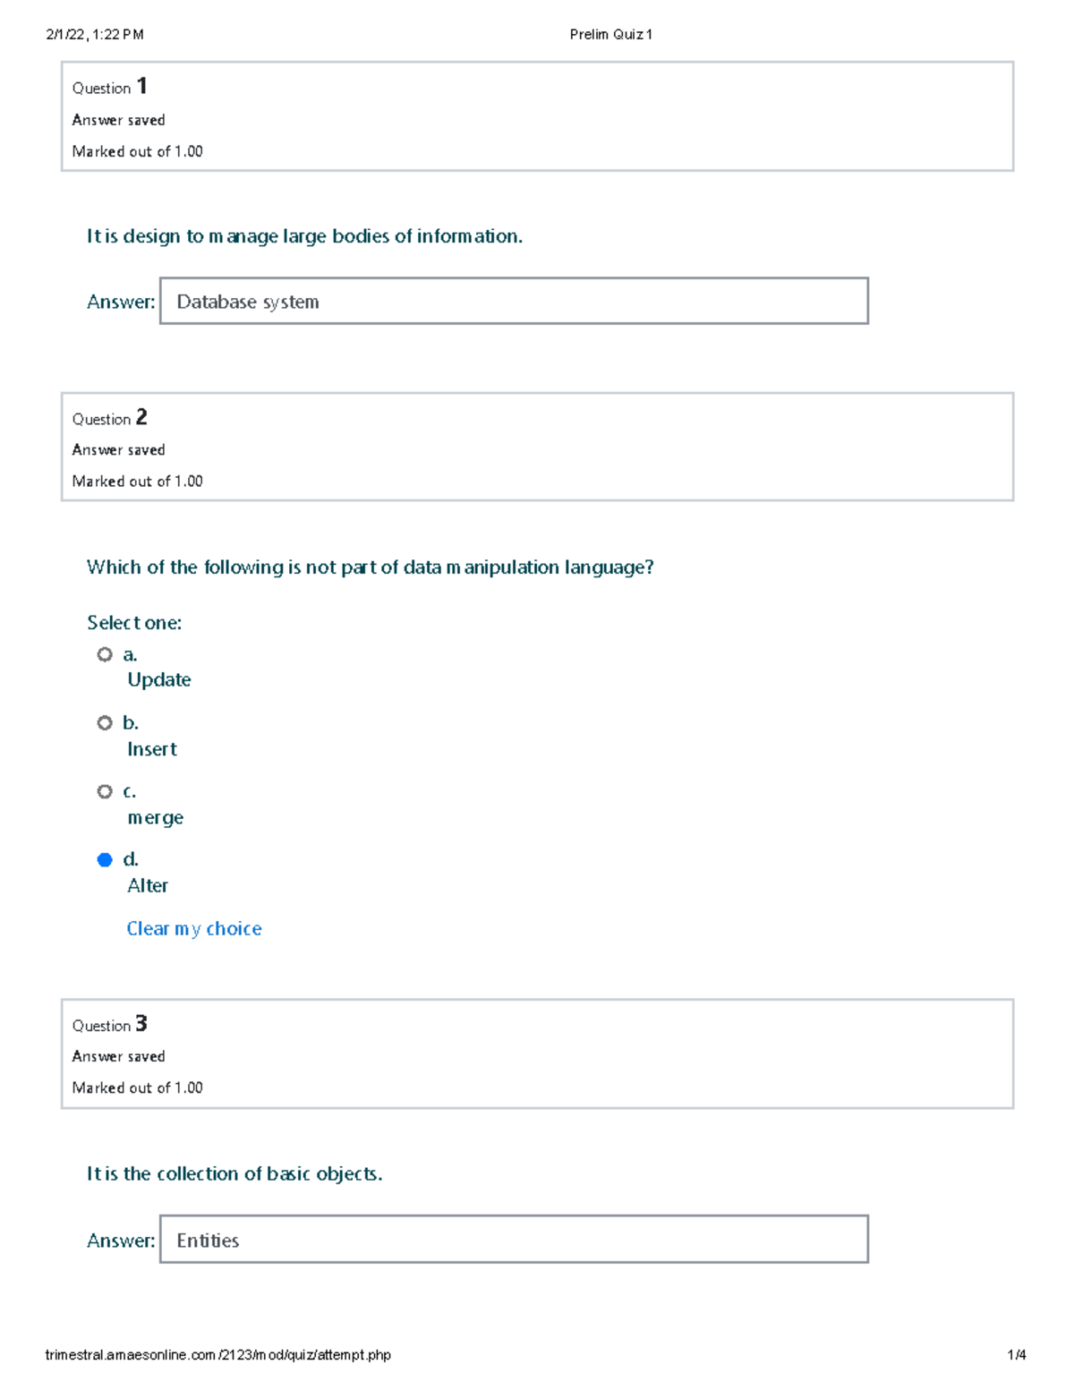Click the Question 3 header area
Viewport: 1074px width, 1390px height.
coord(537,1054)
